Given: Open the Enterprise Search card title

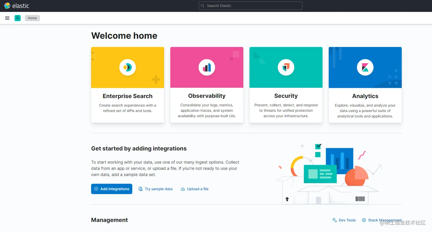Looking at the screenshot, I should coord(127,96).
